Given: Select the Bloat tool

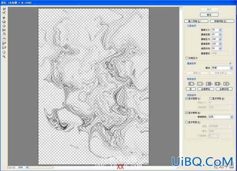Looking at the screenshot, I should click(x=4, y=26).
